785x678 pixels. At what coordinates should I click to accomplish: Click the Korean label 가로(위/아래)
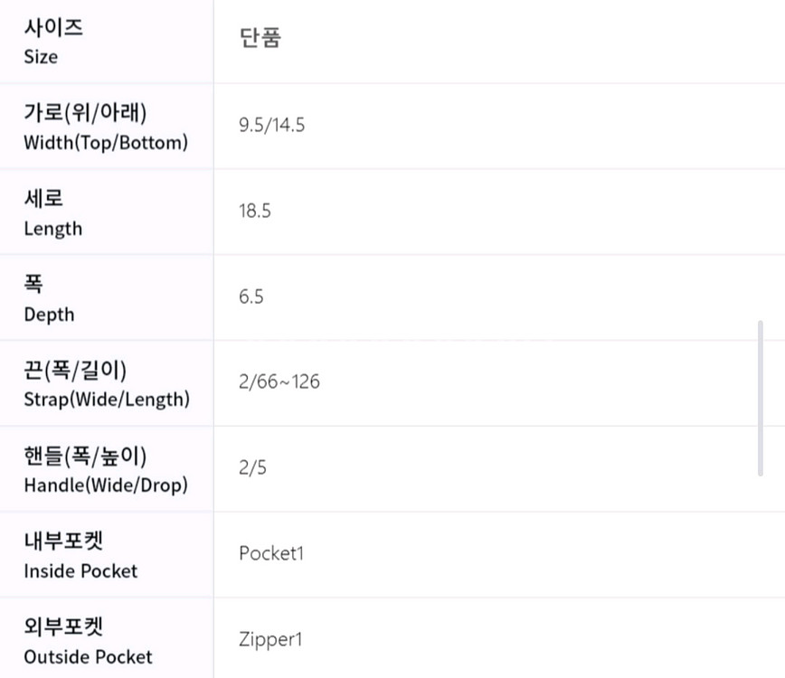[85, 114]
